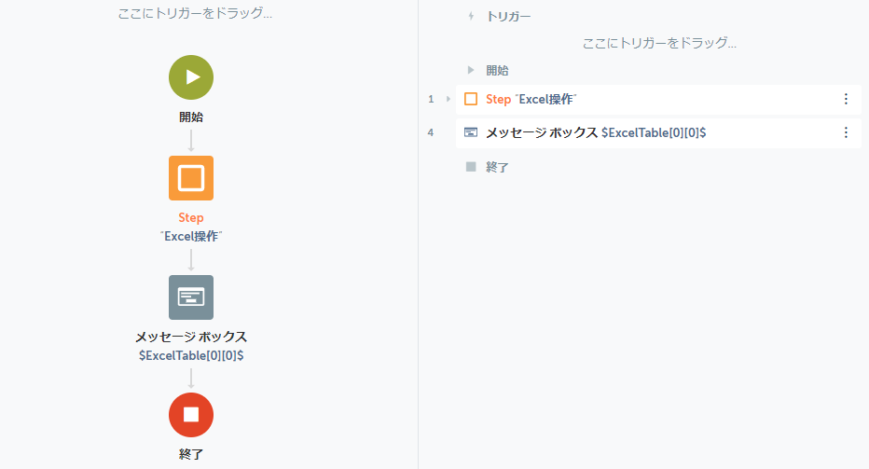This screenshot has width=869, height=469.
Task: Click the green Start play icon in flow
Action: coord(190,77)
